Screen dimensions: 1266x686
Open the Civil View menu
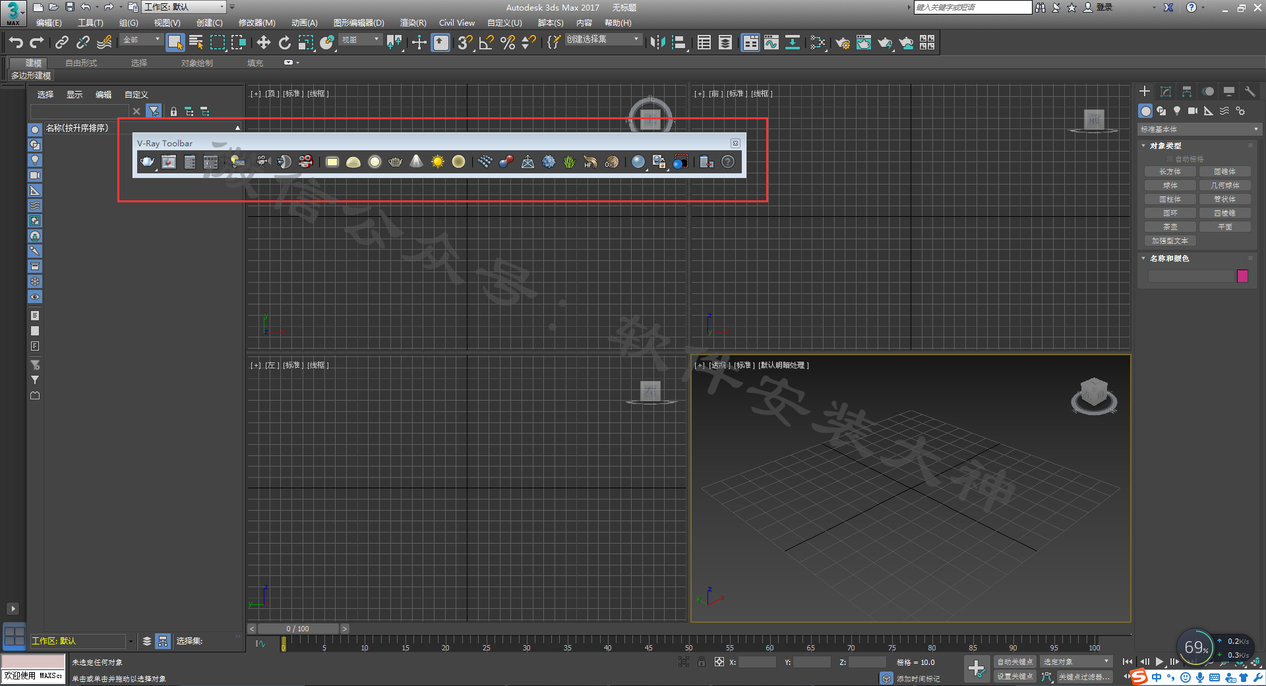[x=457, y=23]
